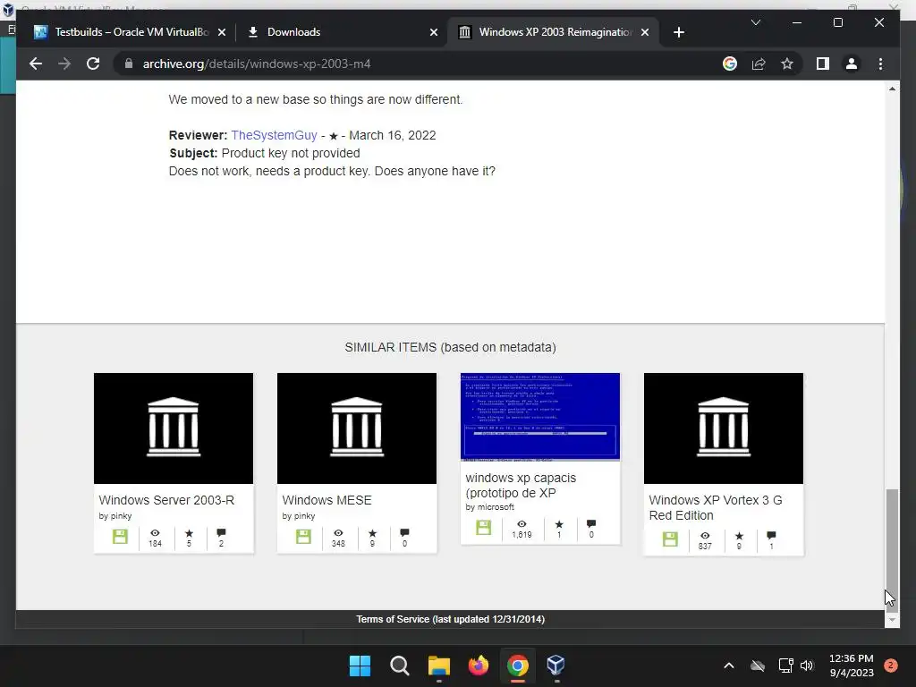Open File Explorer from taskbar
Image resolution: width=916 pixels, height=687 pixels.
pyautogui.click(x=438, y=666)
